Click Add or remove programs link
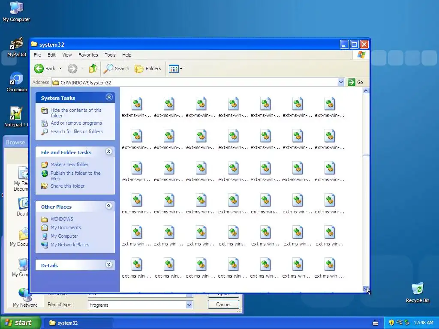 pos(76,123)
